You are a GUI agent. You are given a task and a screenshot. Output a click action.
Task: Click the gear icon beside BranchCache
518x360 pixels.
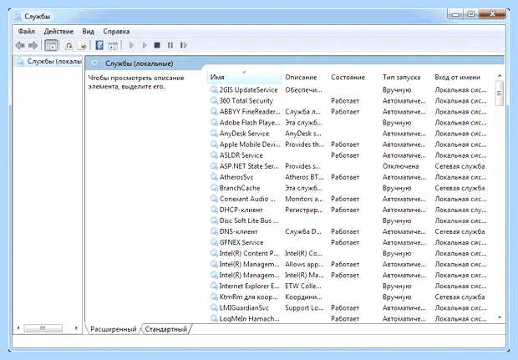coord(214,188)
